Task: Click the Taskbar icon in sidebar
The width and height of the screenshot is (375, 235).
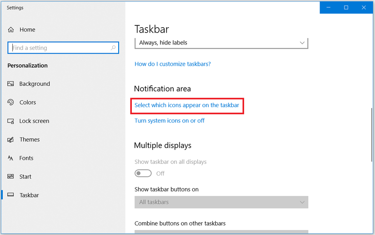Action: pyautogui.click(x=11, y=196)
